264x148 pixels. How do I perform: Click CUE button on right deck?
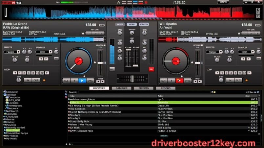coord(164,81)
